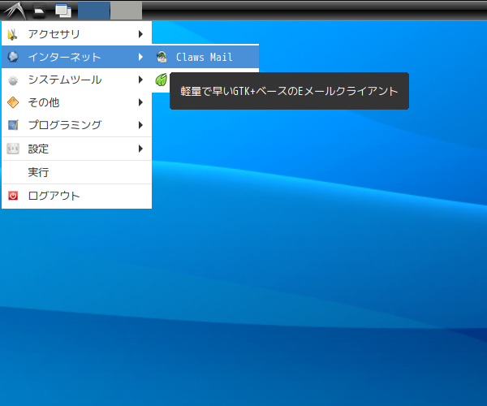The height and width of the screenshot is (406, 487).
Task: Expand the その他 submenu arrow
Action: (140, 102)
